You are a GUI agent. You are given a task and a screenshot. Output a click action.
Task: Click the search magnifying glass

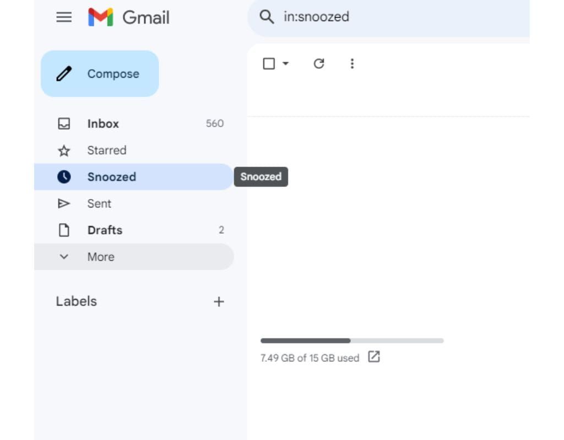click(x=267, y=16)
